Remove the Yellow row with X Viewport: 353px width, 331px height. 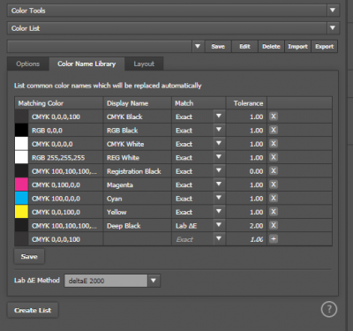point(274,212)
